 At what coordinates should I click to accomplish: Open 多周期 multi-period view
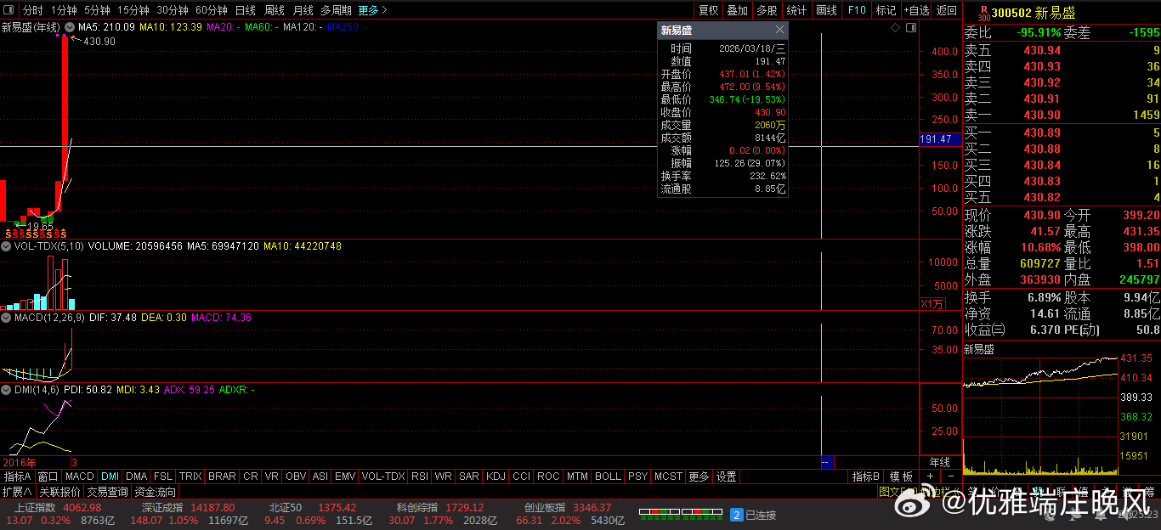336,10
